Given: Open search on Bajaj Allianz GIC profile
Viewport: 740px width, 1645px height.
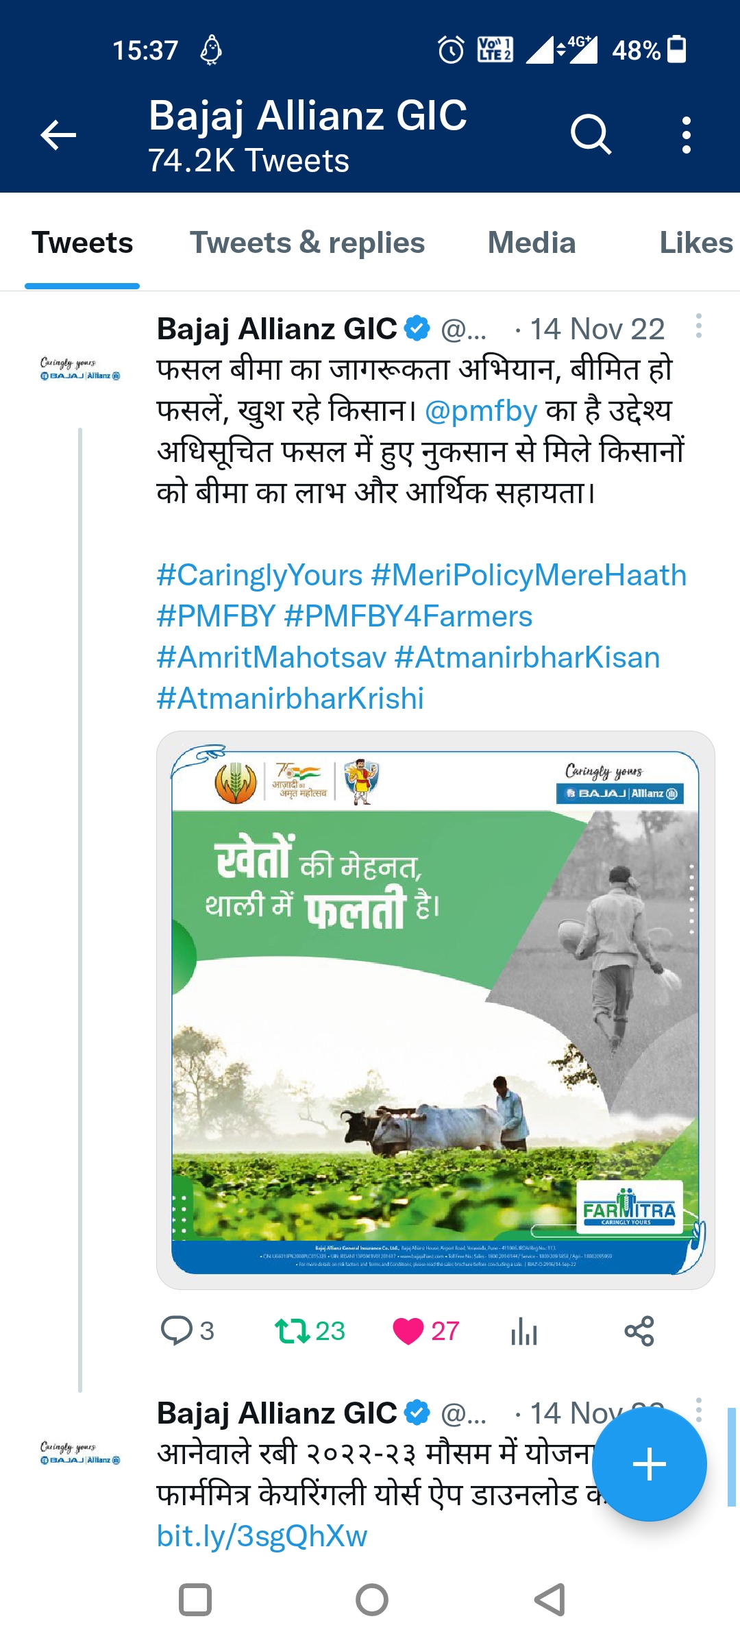Looking at the screenshot, I should tap(591, 134).
